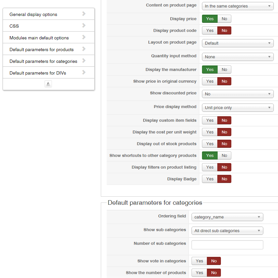Open the Content on product page dropdown
Image resolution: width=278 pixels, height=278 pixels.
[x=238, y=6]
